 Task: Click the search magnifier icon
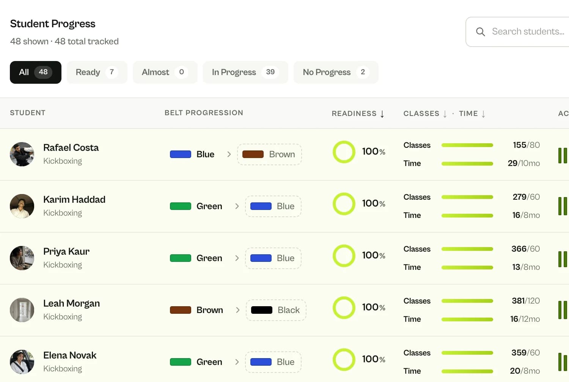pos(480,32)
